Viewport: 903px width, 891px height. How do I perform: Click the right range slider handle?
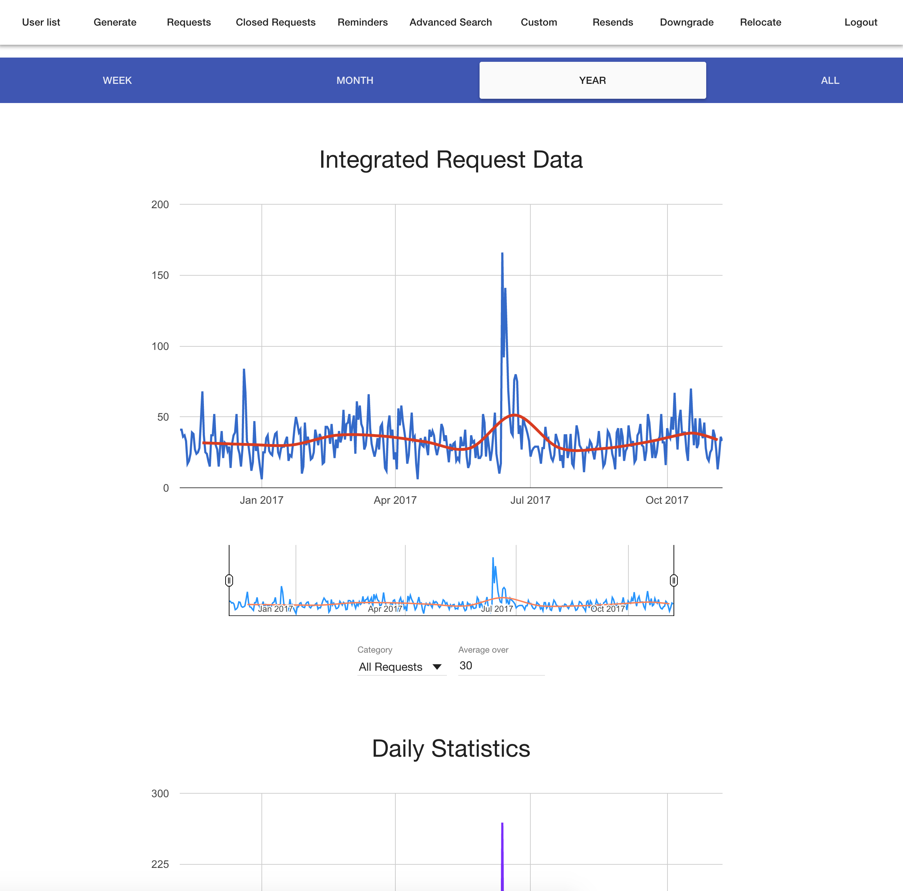[674, 580]
